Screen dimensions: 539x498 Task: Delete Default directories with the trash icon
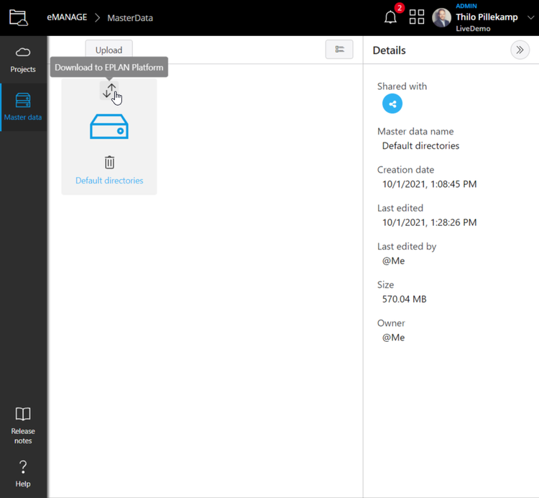pyautogui.click(x=109, y=162)
